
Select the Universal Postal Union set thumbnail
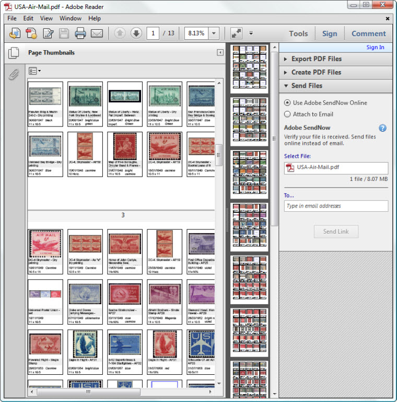(x=45, y=302)
